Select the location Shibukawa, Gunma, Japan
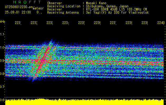This screenshot has height=105, width=166. pos(107,6)
